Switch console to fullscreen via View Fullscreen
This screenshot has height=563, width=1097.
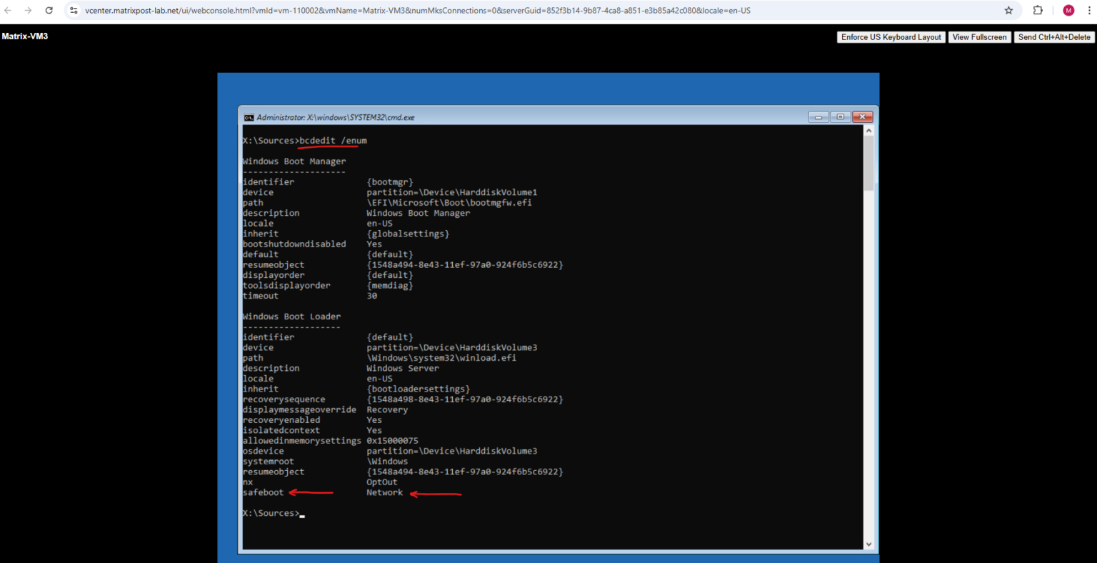coord(979,36)
